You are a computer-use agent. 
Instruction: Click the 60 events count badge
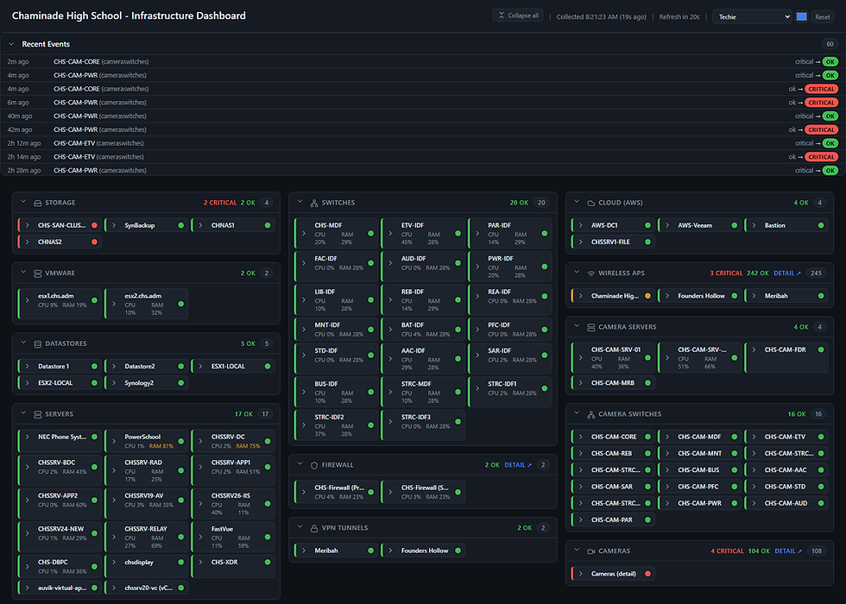point(830,44)
